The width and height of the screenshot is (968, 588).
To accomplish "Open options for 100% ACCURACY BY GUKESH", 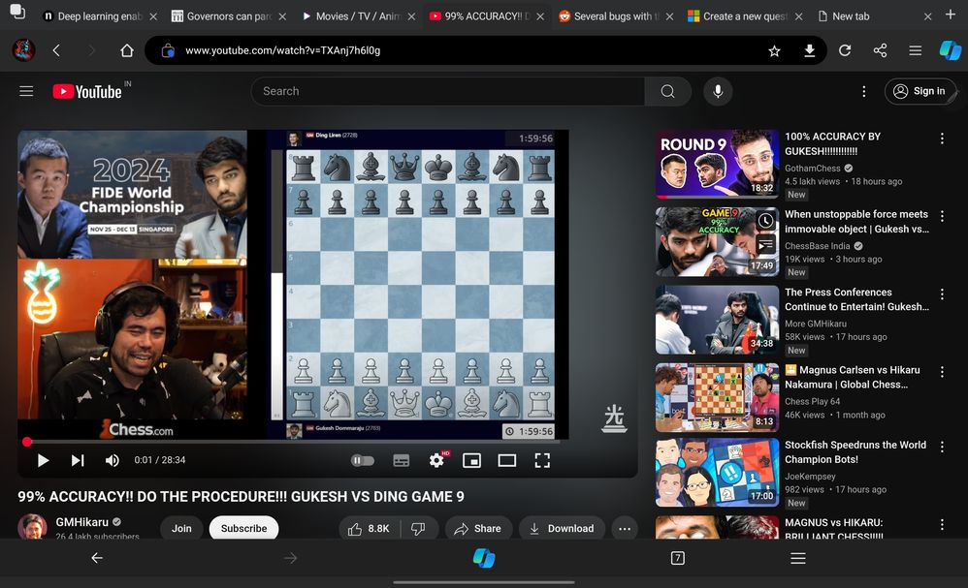I will (942, 139).
